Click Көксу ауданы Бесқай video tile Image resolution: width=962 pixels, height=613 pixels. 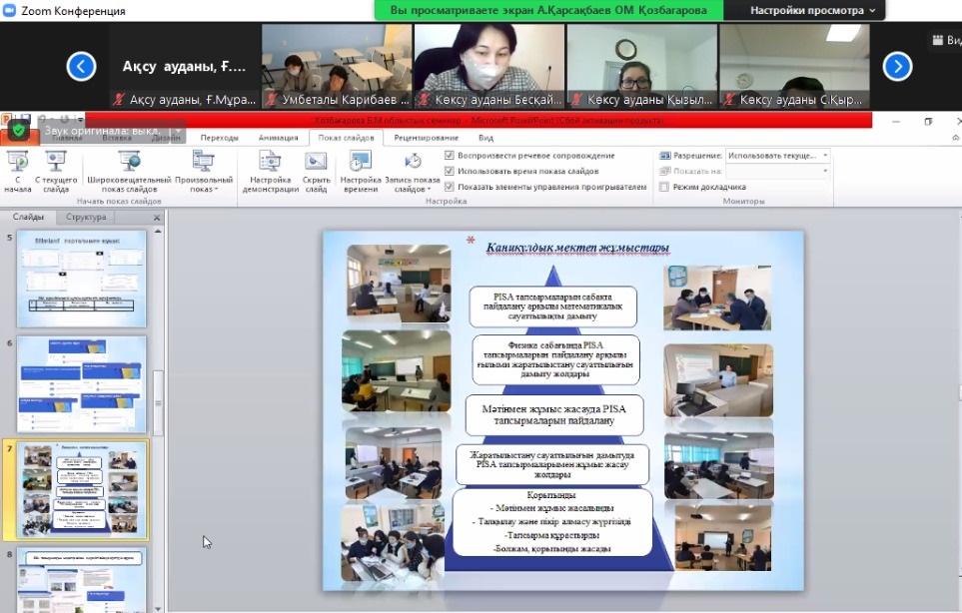(x=488, y=66)
